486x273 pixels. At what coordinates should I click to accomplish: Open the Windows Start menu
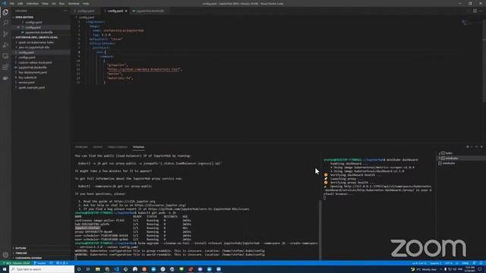[5, 269]
